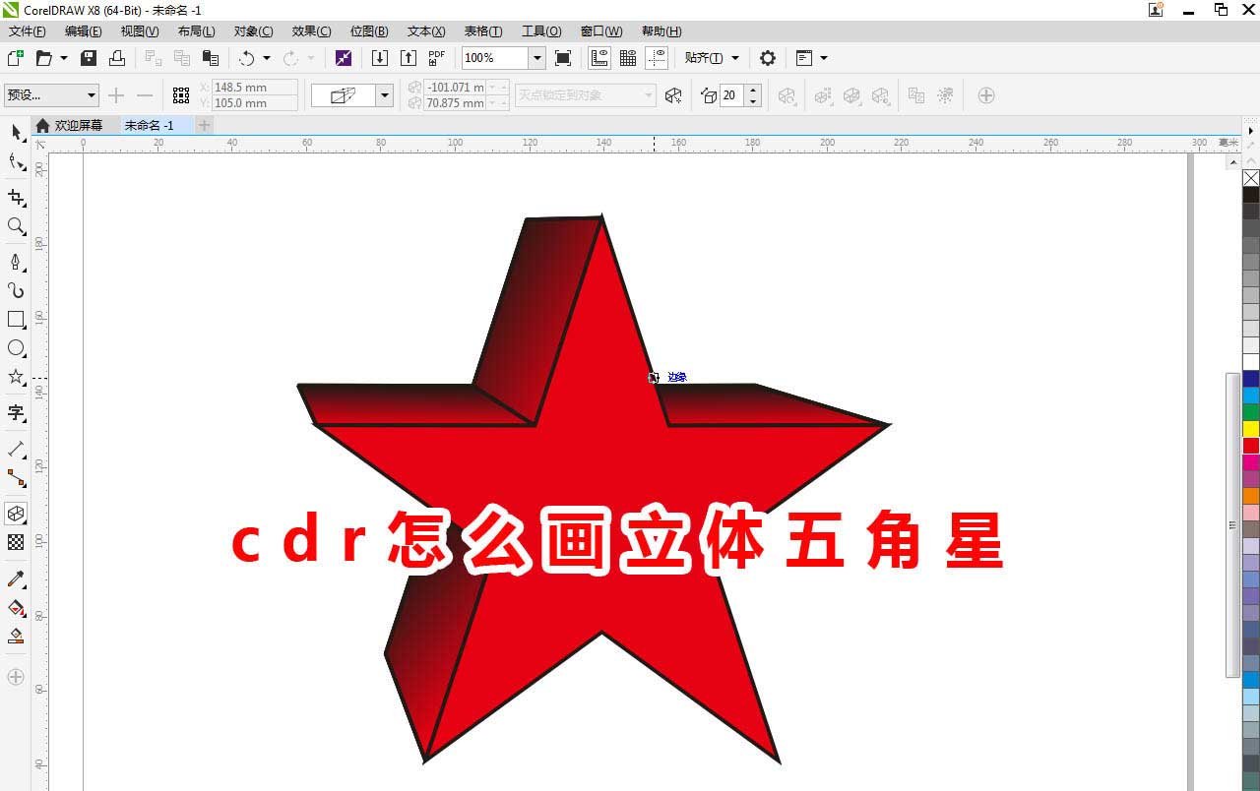Click the extrusion depth value field
Viewport: 1260px width, 791px height.
(x=731, y=95)
